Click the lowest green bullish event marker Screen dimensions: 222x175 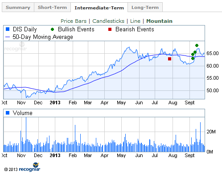coord(193,58)
